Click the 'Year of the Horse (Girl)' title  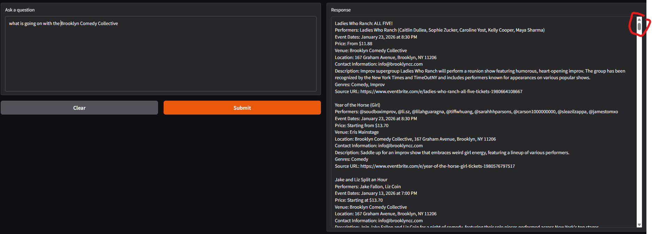(357, 105)
